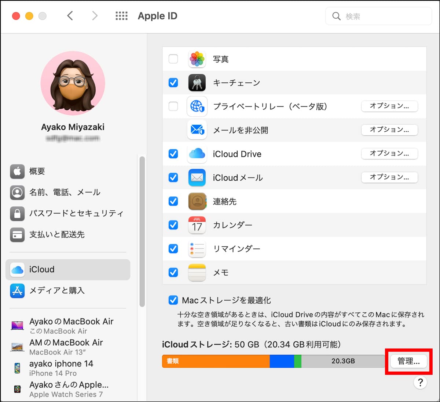This screenshot has height=402, width=440.
Task: Click the 管理... storage button
Action: click(x=408, y=361)
